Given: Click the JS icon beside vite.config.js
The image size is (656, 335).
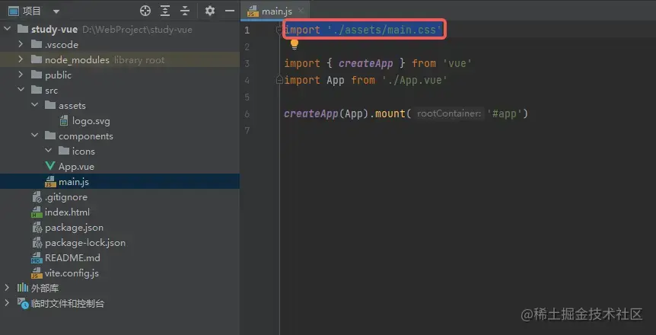Looking at the screenshot, I should coord(37,273).
